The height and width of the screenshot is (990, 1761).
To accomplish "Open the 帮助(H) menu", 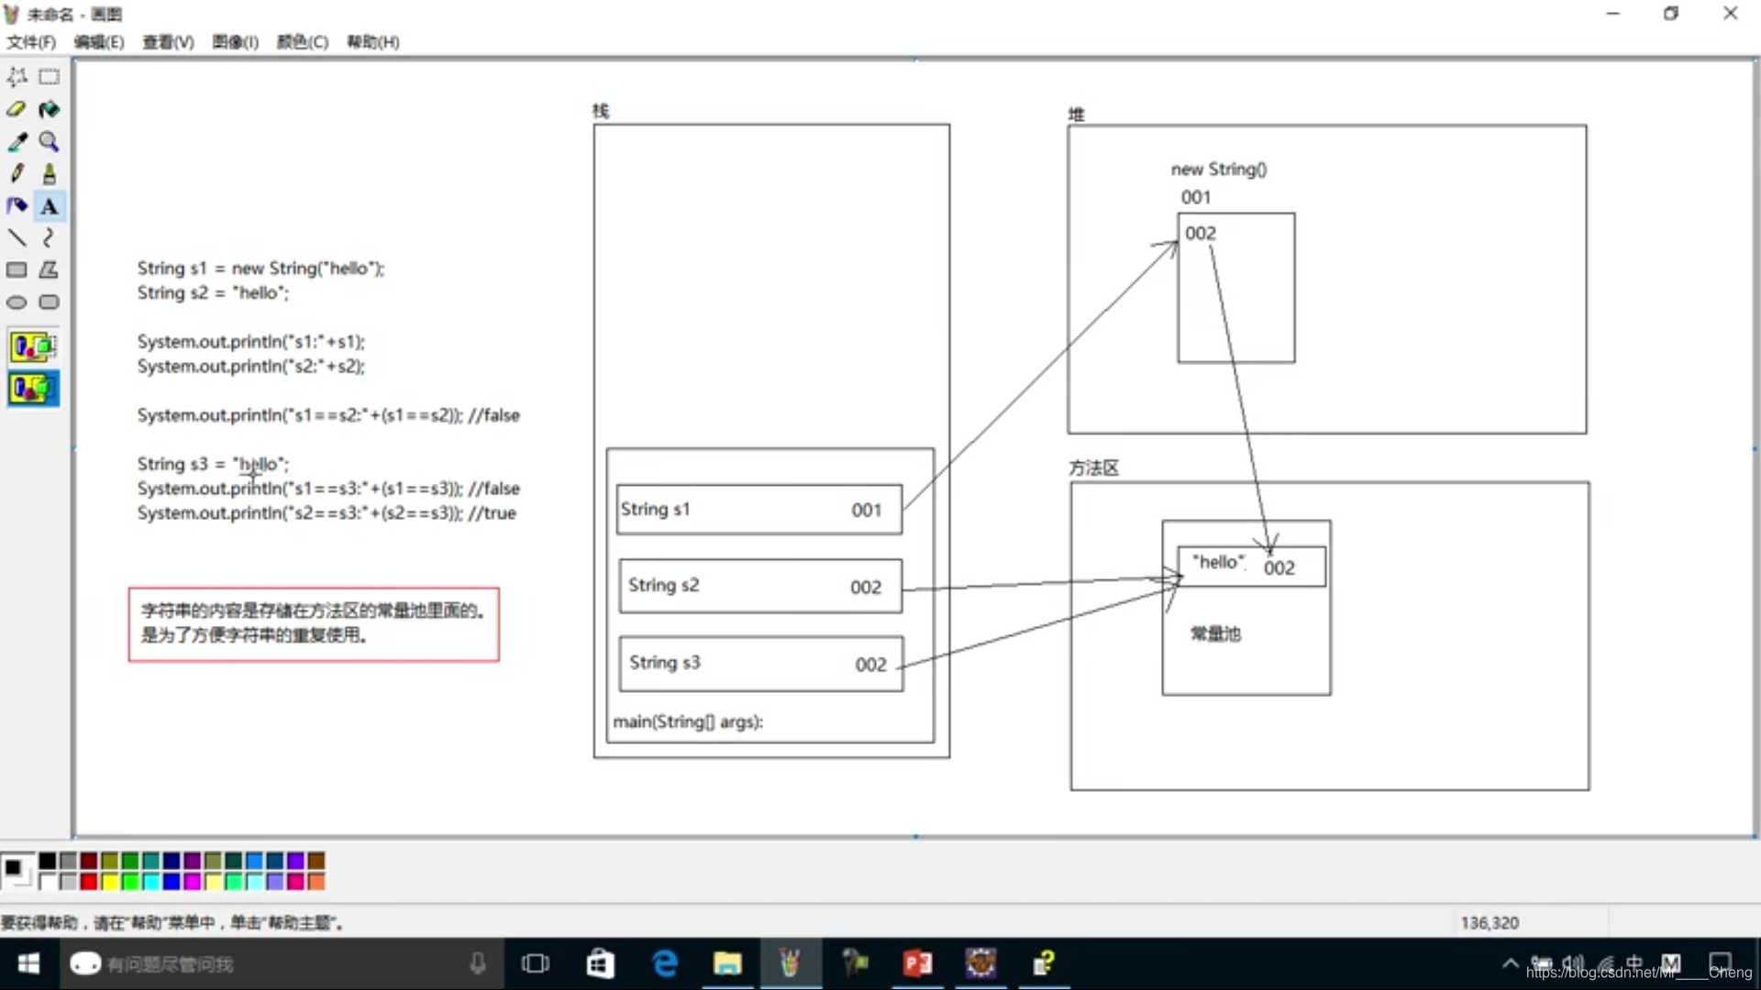I will pos(372,42).
